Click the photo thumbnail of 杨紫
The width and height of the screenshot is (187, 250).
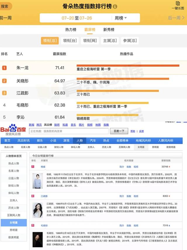click(38, 181)
